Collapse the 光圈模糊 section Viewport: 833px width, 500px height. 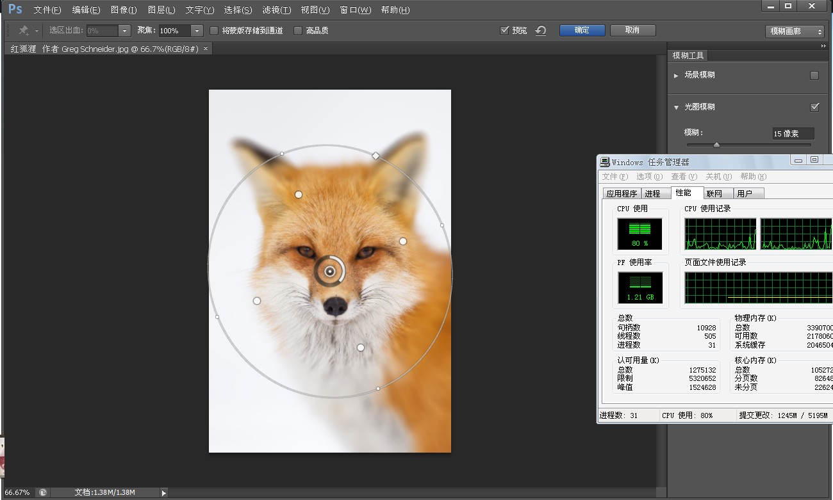(676, 108)
